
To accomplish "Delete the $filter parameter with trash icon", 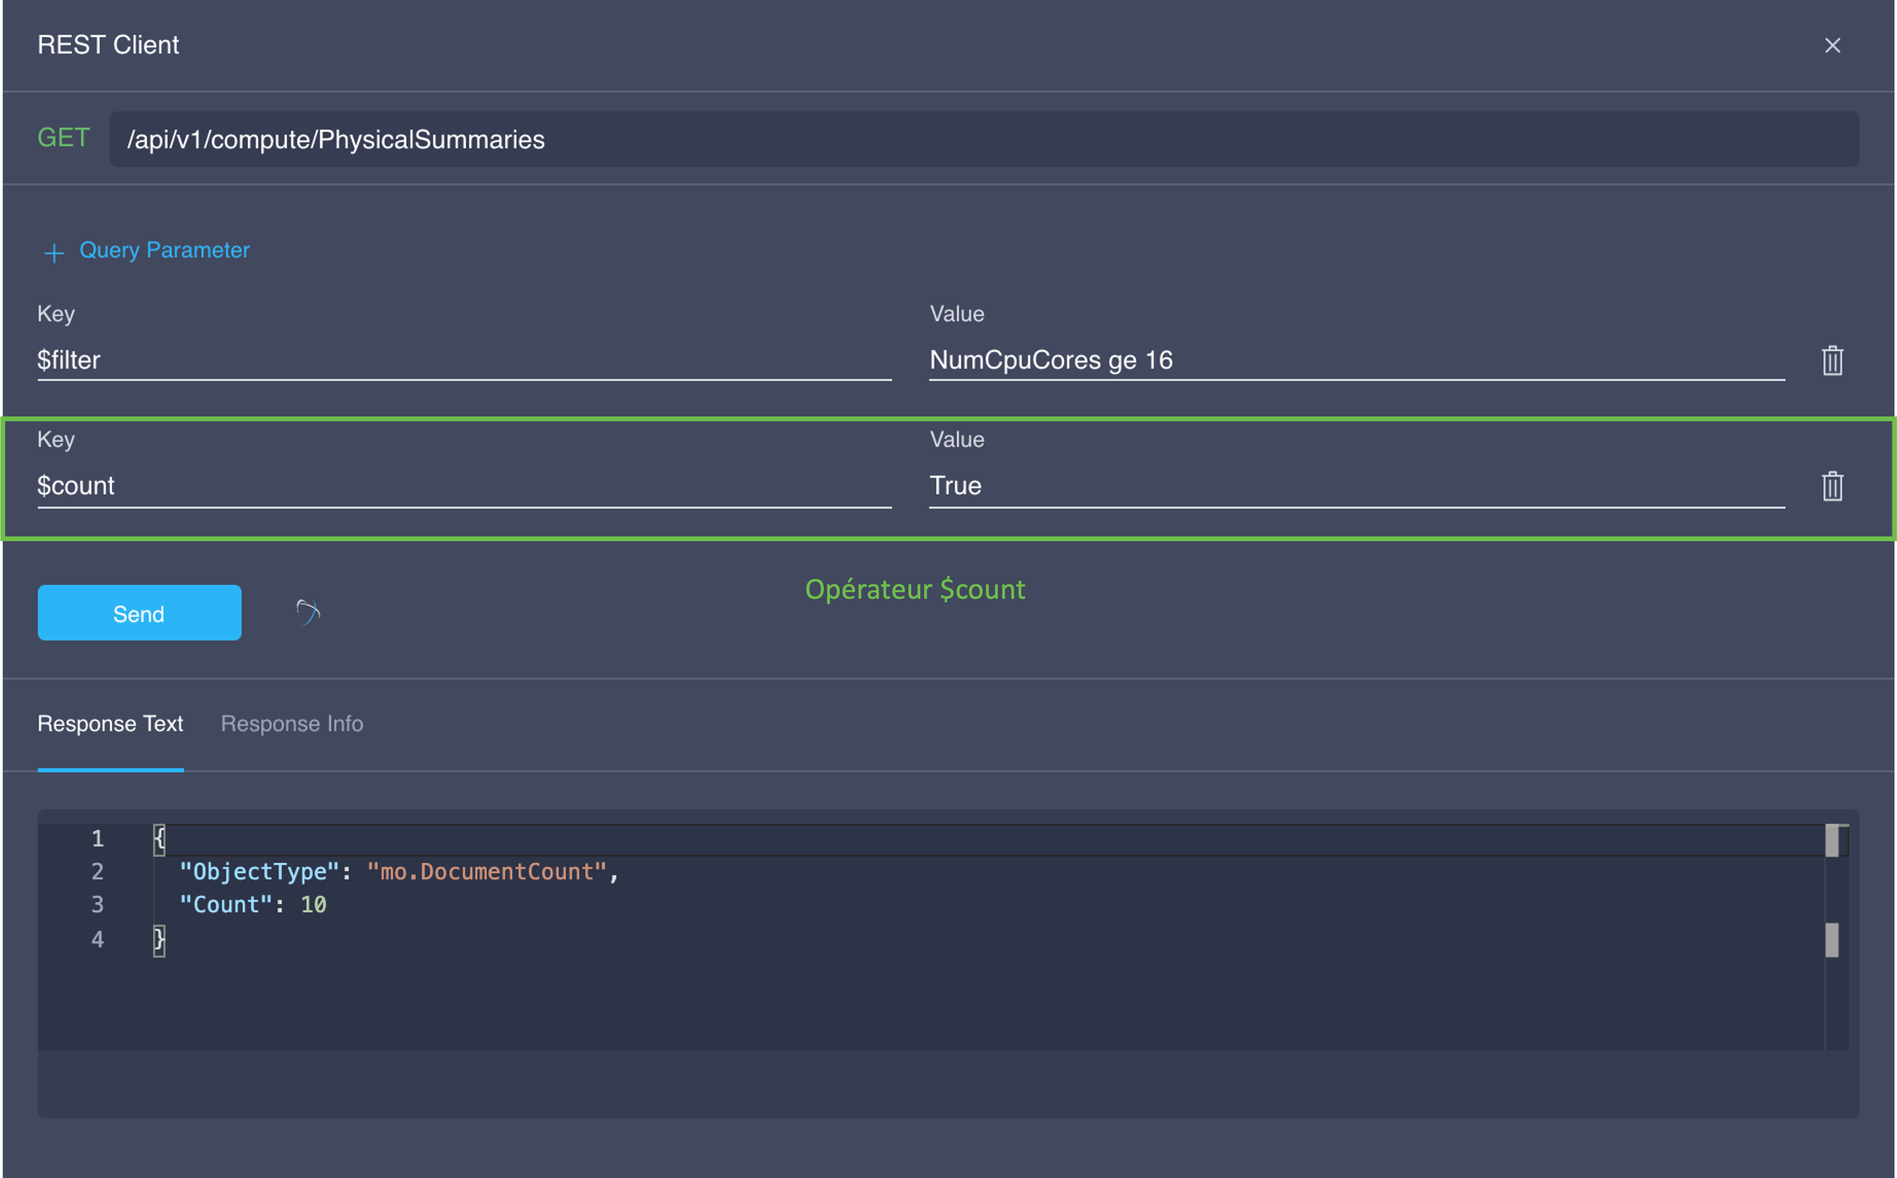I will tap(1832, 361).
